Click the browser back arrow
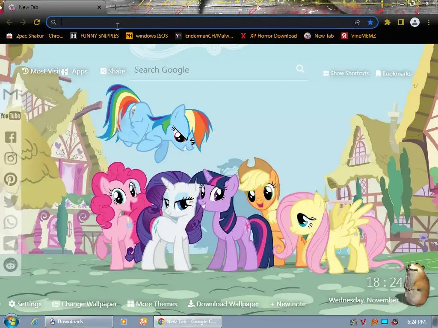Viewport: 438px width, 328px height. [9, 22]
